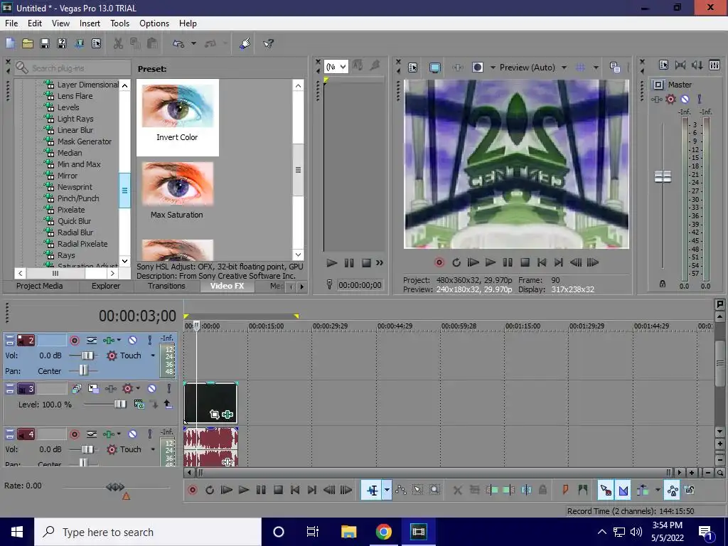The width and height of the screenshot is (728, 546).
Task: Arm track 4 for record
Action: click(x=74, y=434)
